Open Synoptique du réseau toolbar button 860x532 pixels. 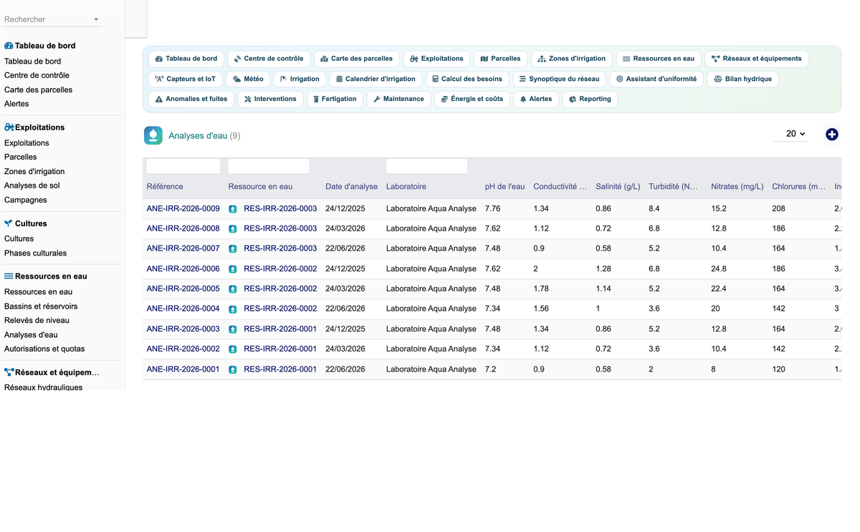tap(559, 79)
